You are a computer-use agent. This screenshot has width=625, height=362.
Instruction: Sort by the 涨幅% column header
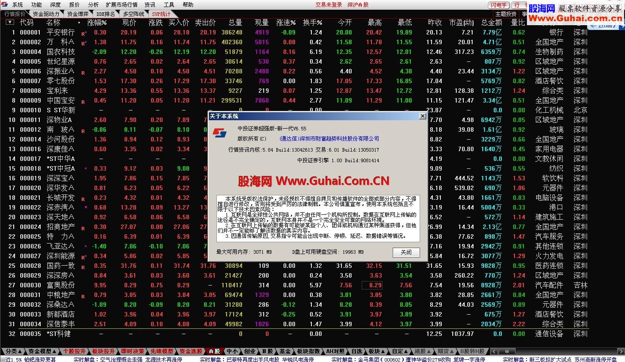point(97,22)
